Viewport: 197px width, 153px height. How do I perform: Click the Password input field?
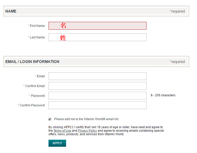coord(97,96)
